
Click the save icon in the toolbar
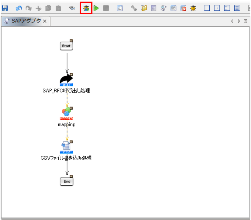point(5,8)
